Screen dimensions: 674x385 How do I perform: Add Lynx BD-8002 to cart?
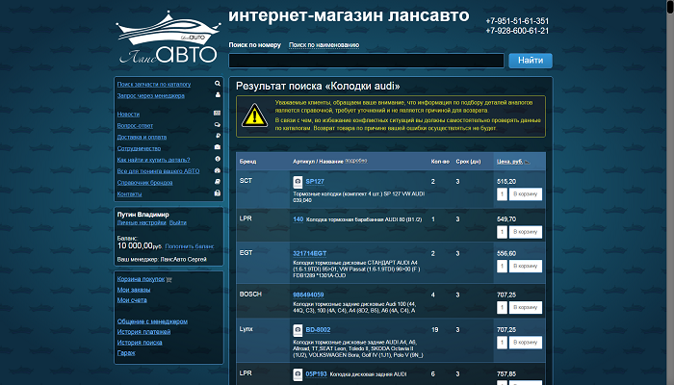click(x=526, y=343)
